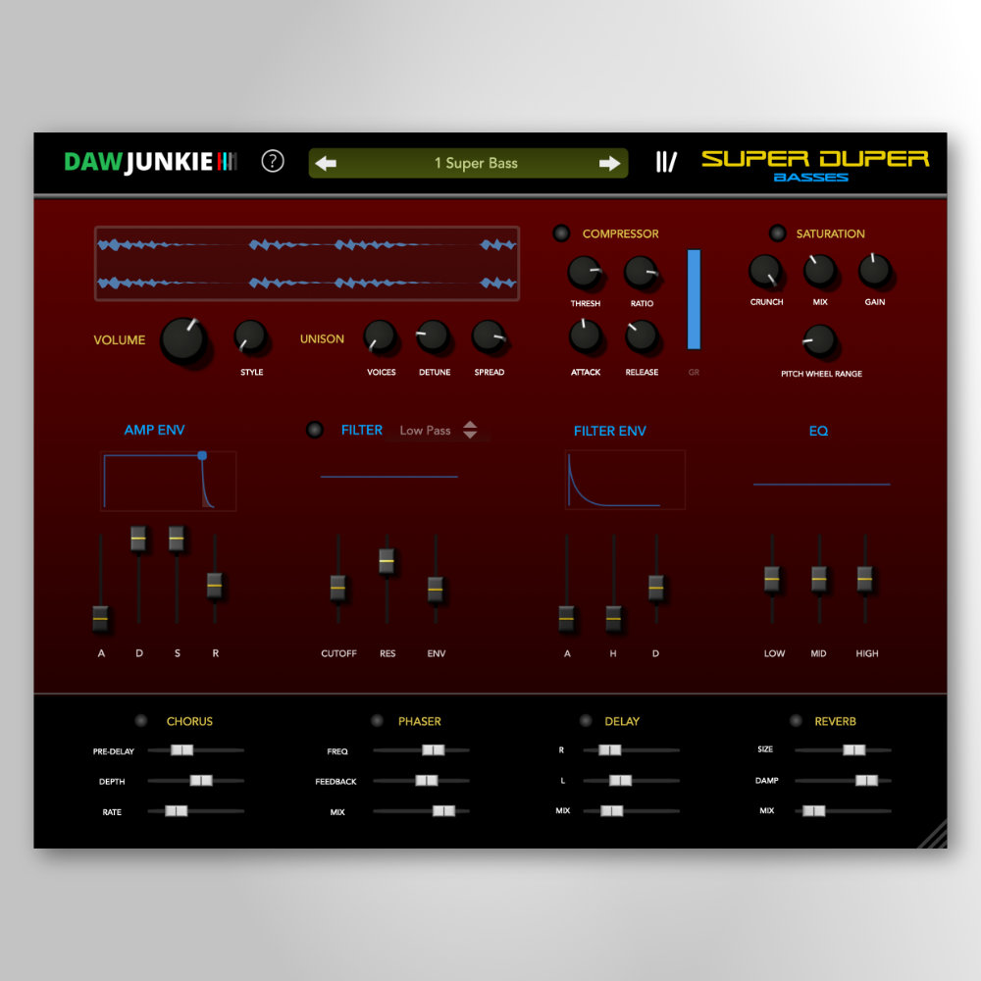The height and width of the screenshot is (981, 981).
Task: Click the reverb Size slider handle
Action: (x=854, y=749)
